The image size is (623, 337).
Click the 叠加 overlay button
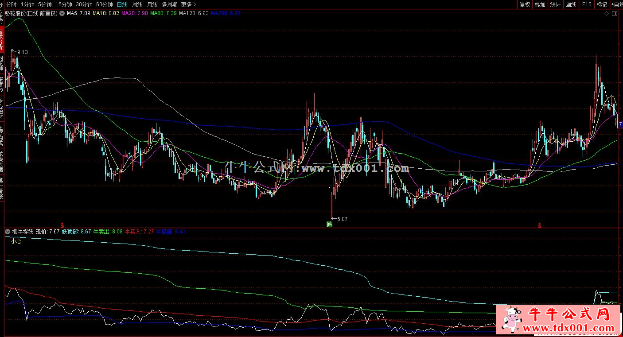(540, 4)
